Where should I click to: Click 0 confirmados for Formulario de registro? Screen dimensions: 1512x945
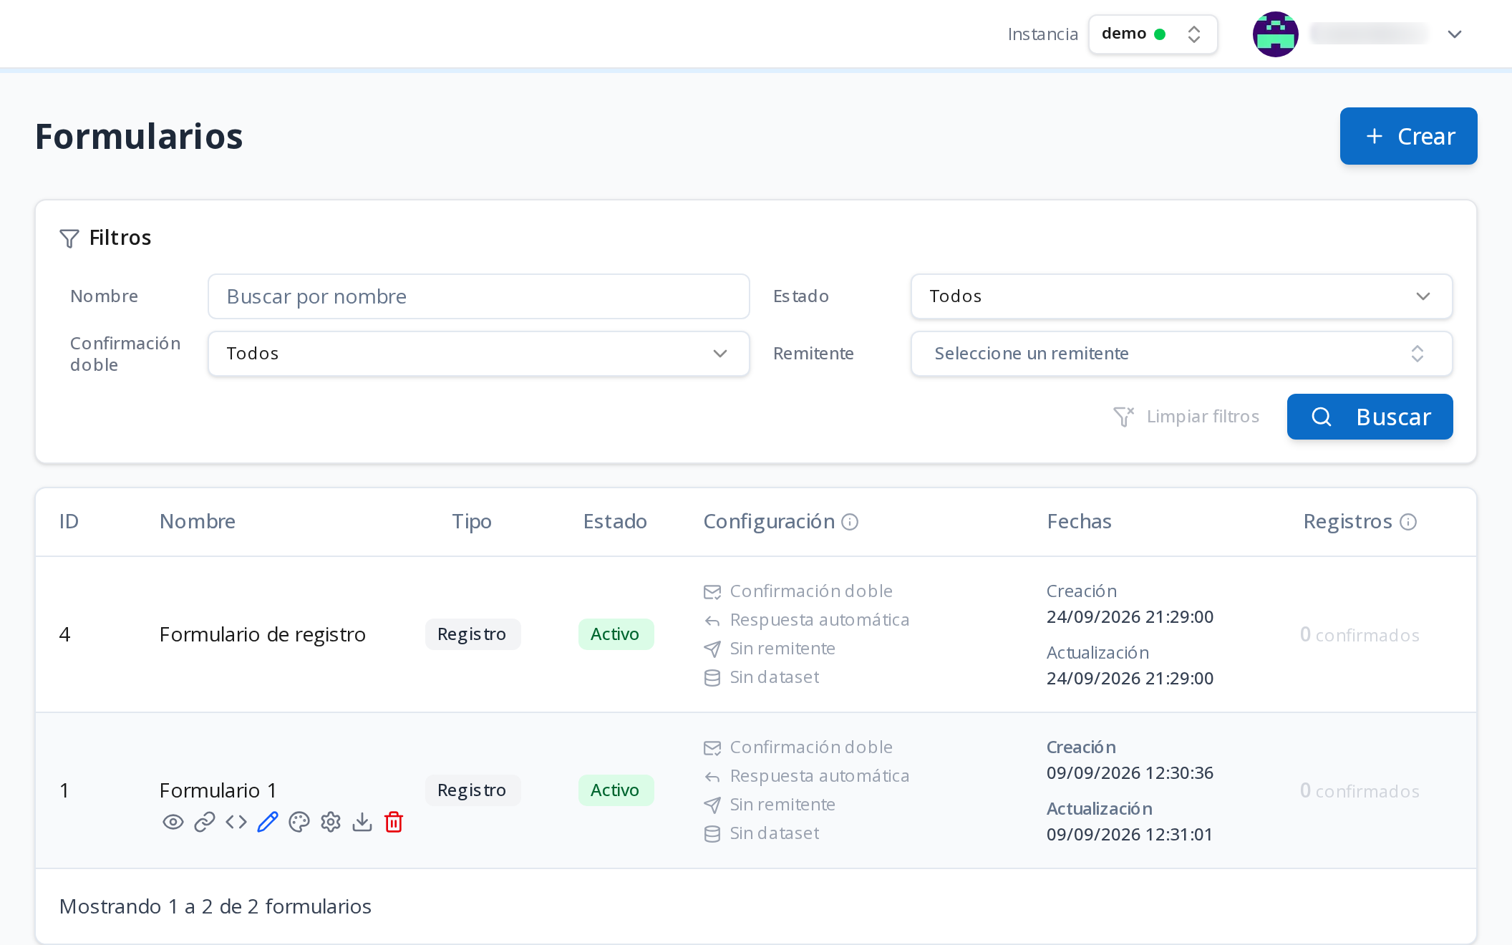(x=1360, y=635)
